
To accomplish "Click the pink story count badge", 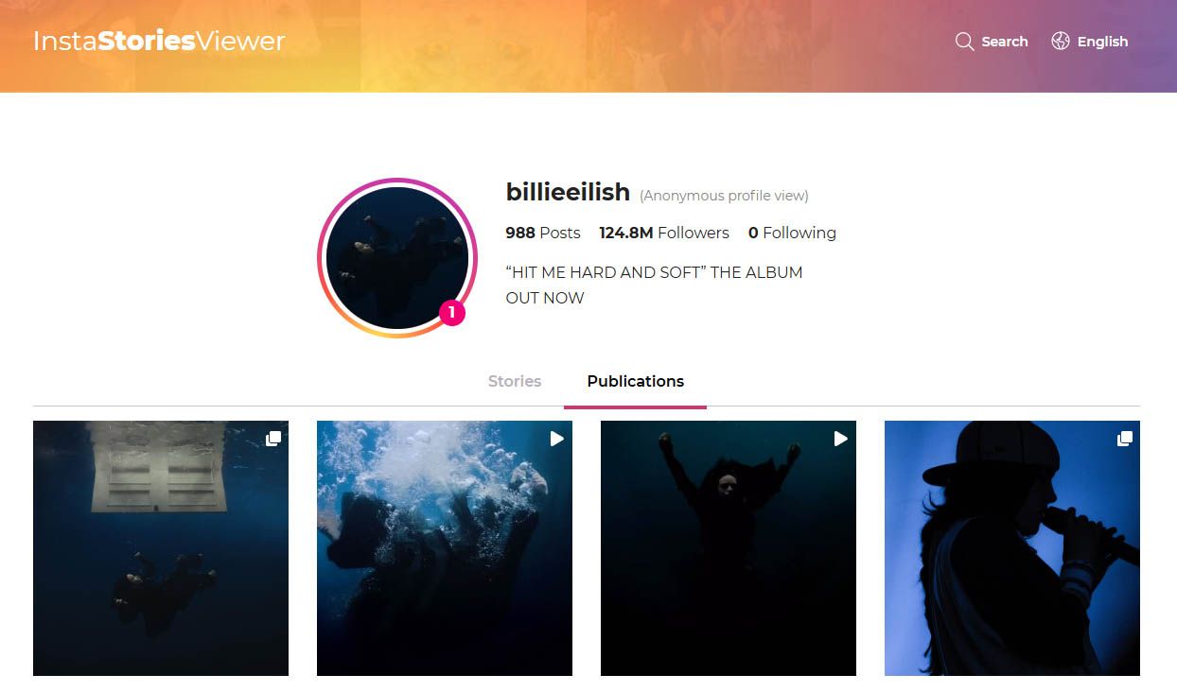I will click(x=452, y=312).
